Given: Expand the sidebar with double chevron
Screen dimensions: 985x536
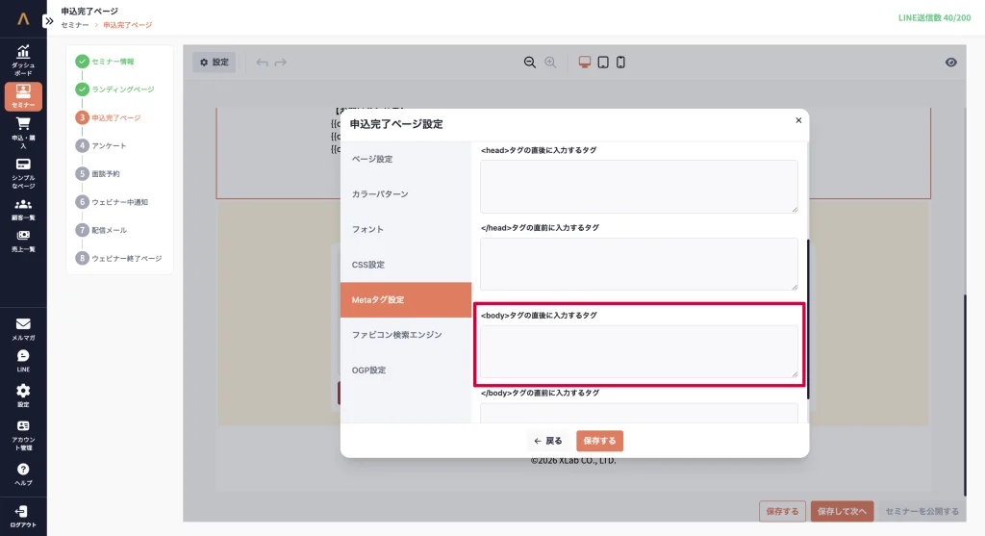Looking at the screenshot, I should tap(49, 20).
